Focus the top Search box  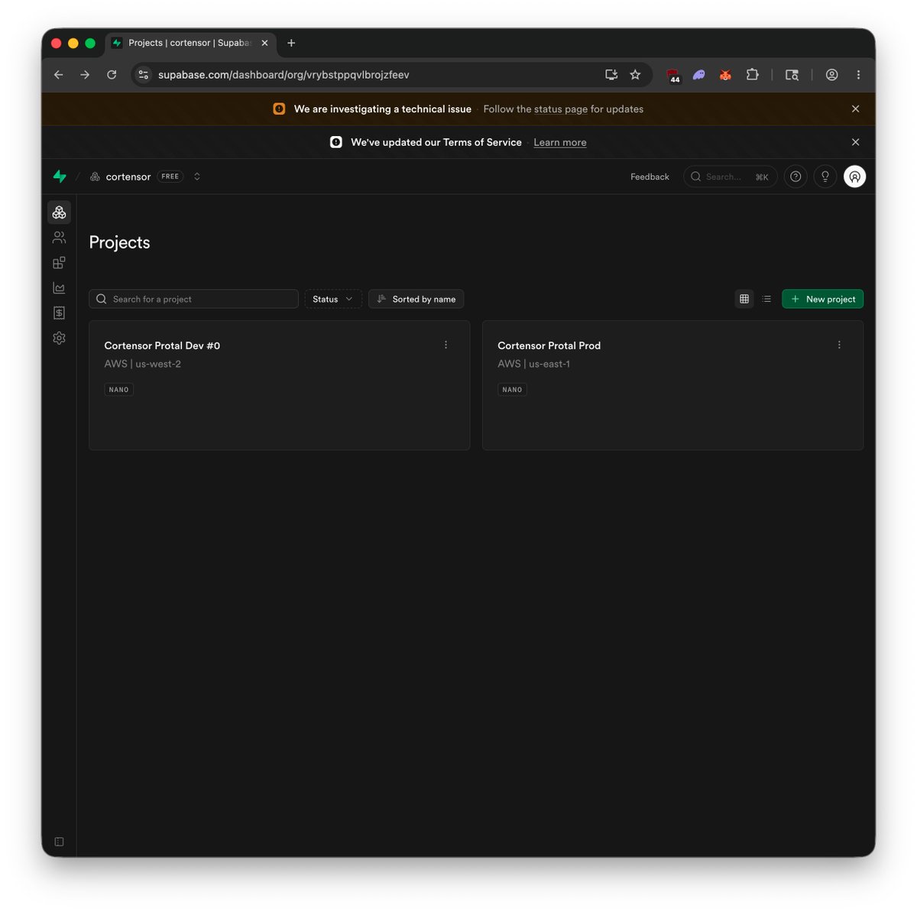coord(730,177)
